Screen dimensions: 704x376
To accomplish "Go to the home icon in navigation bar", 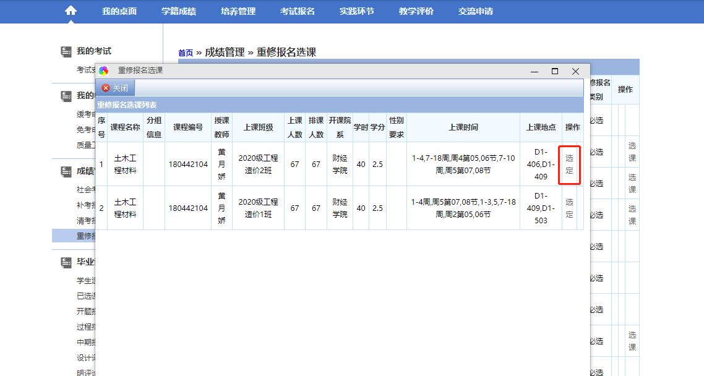I will 71,11.
